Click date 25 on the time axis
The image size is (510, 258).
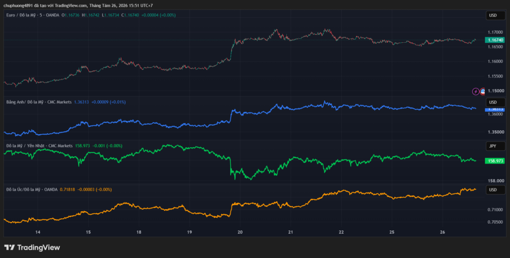tap(392, 232)
